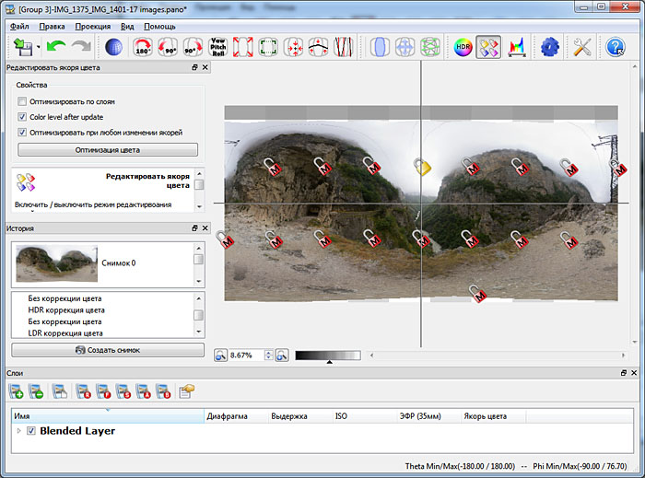Image resolution: width=645 pixels, height=478 pixels.
Task: Open the Yaw Pitch Roll tool
Action: coord(218,47)
